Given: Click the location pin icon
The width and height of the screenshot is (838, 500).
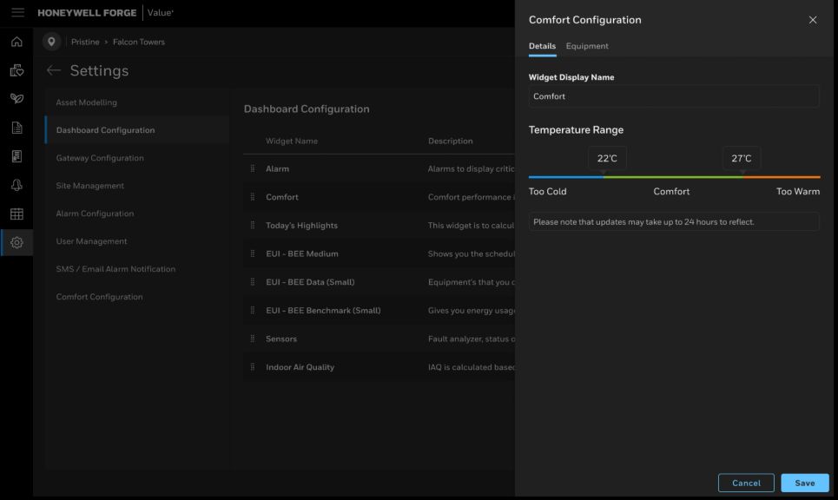Looking at the screenshot, I should pyautogui.click(x=51, y=42).
